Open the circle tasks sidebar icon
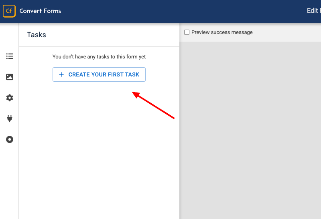 point(10,140)
